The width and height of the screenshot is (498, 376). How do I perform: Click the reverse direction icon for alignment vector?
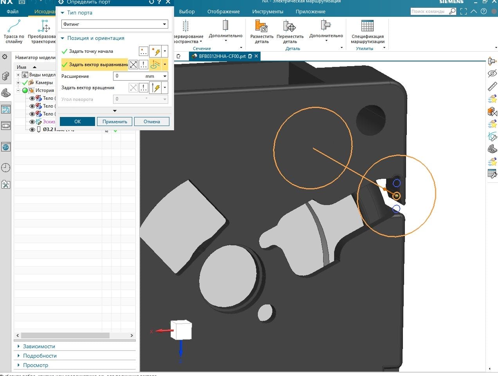[x=133, y=65]
